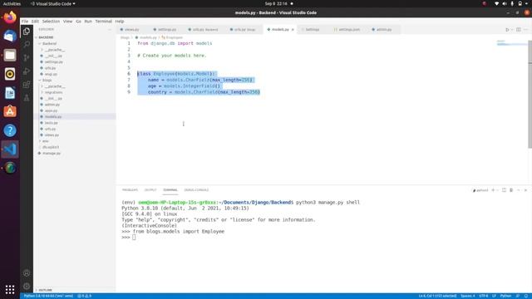Open the Terminal menu
The width and height of the screenshot is (532, 299).
[x=103, y=21]
